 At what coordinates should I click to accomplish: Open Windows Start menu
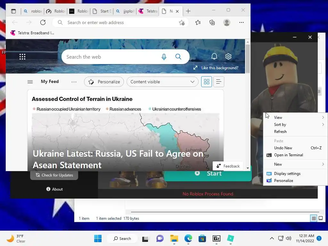(98, 238)
